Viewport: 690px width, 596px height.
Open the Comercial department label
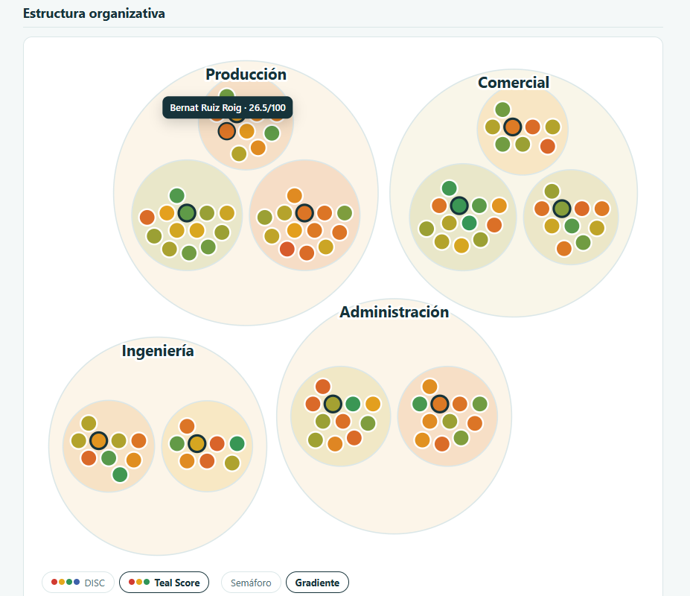pyautogui.click(x=514, y=83)
